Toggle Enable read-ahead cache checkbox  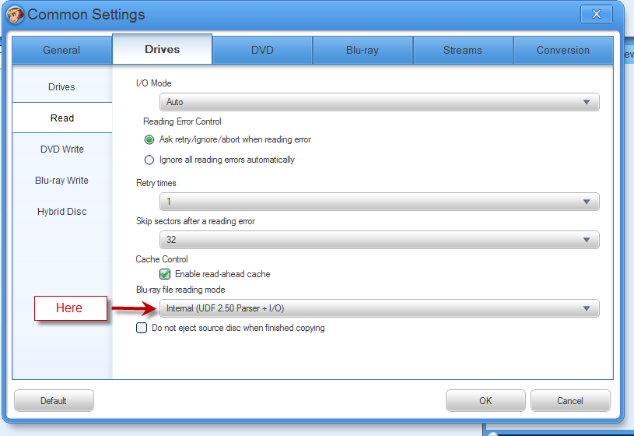(165, 274)
